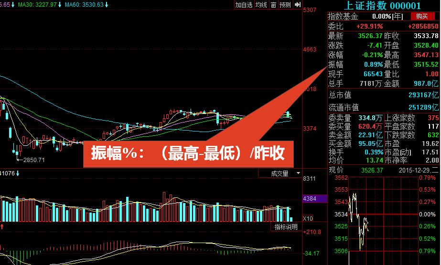Screen dimensions: 441x265
Task: Click the 昨收 value 3533.78
Action: (426, 36)
